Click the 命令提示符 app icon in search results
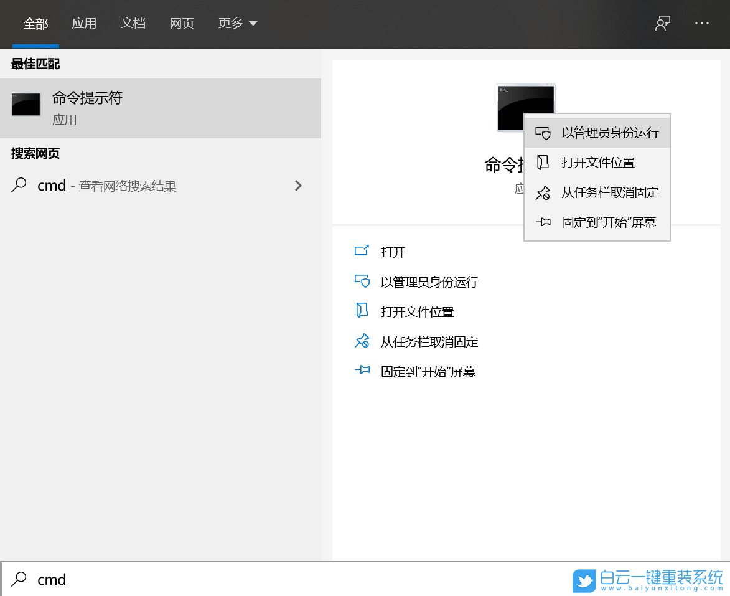Image resolution: width=730 pixels, height=596 pixels. 26,105
